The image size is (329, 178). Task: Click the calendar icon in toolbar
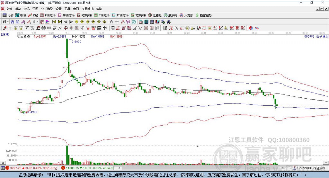[x=141, y=22]
